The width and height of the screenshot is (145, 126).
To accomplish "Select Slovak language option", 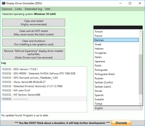I will pos(116,91).
